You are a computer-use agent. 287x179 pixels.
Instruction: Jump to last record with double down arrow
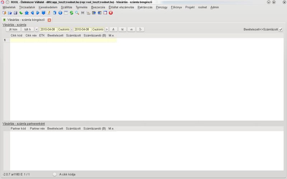click(43, 13)
